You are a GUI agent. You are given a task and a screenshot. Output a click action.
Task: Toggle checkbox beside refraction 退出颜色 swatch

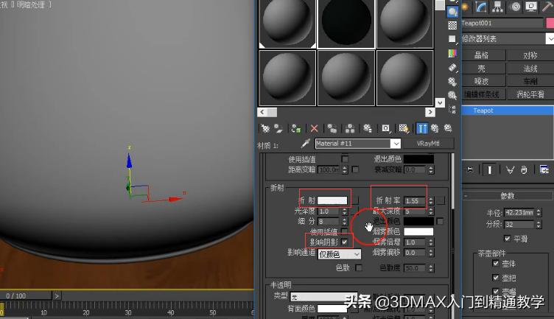[x=440, y=221]
